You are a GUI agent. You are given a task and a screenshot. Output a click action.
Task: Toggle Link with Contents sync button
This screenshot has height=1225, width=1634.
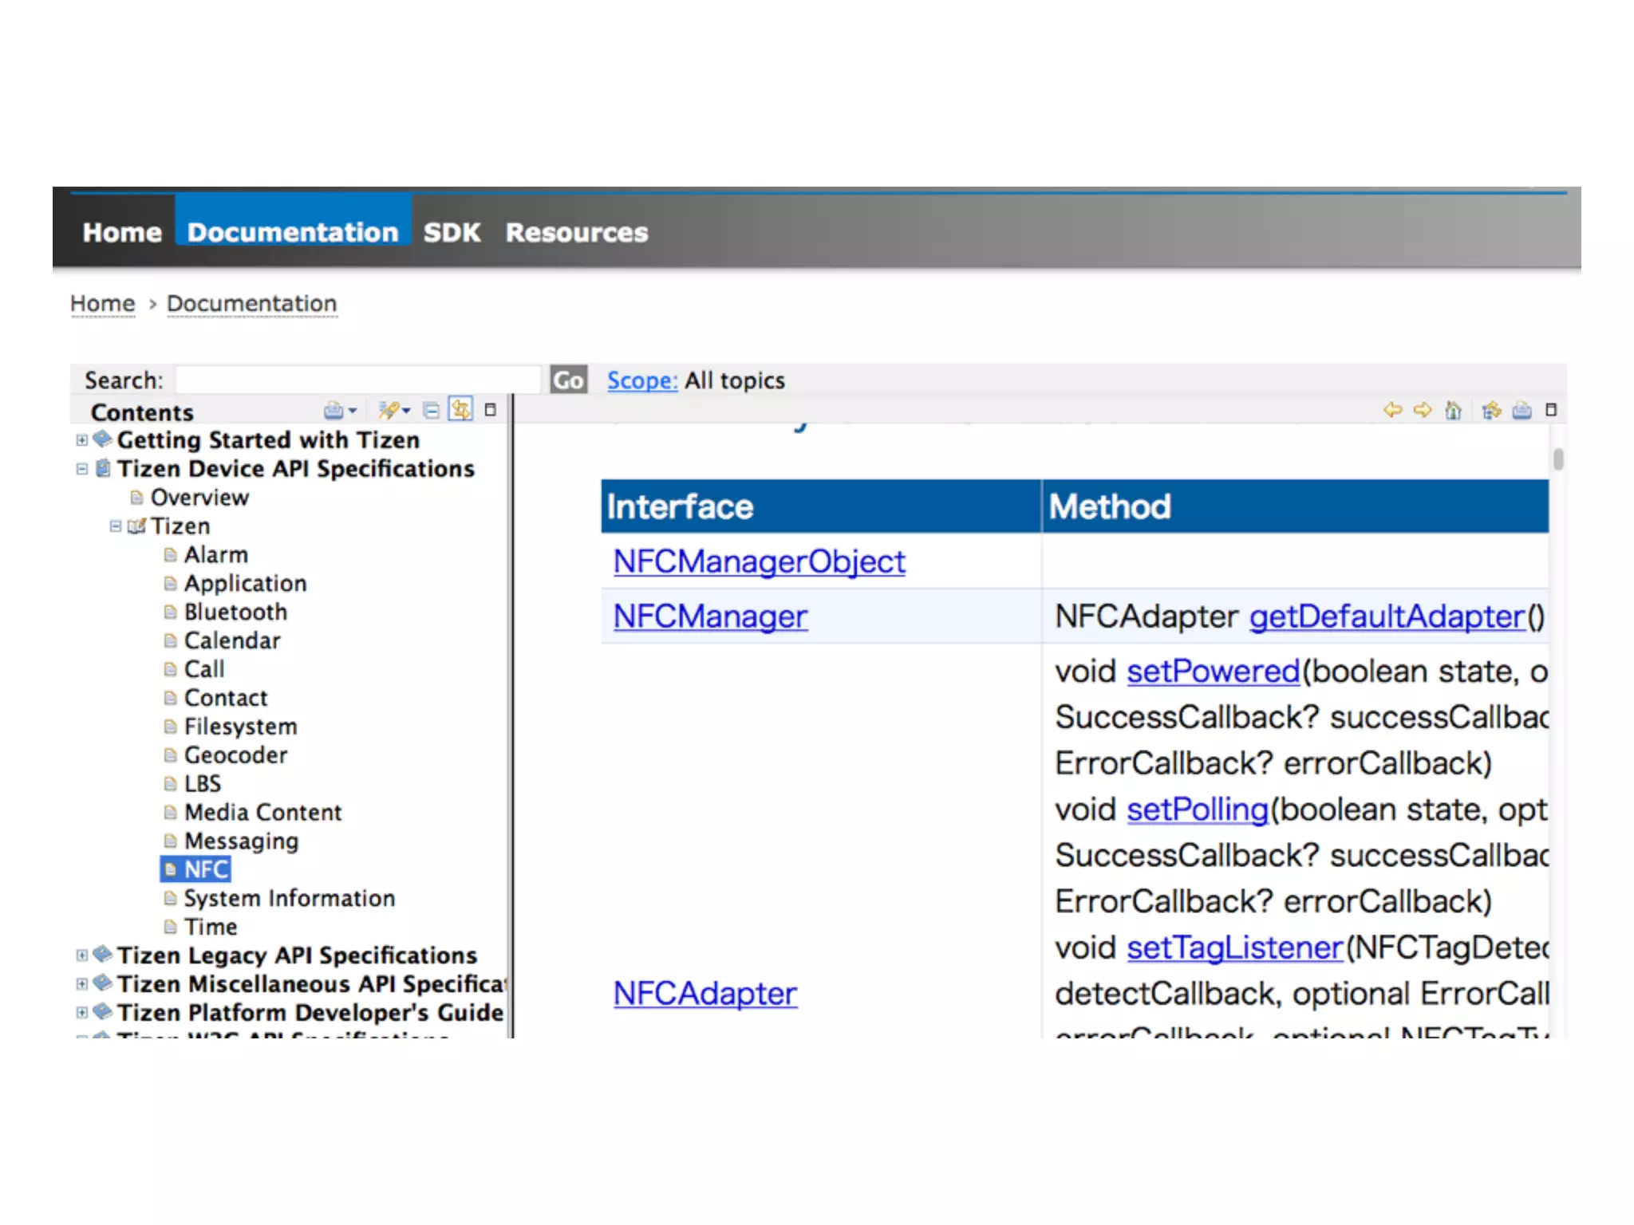461,410
